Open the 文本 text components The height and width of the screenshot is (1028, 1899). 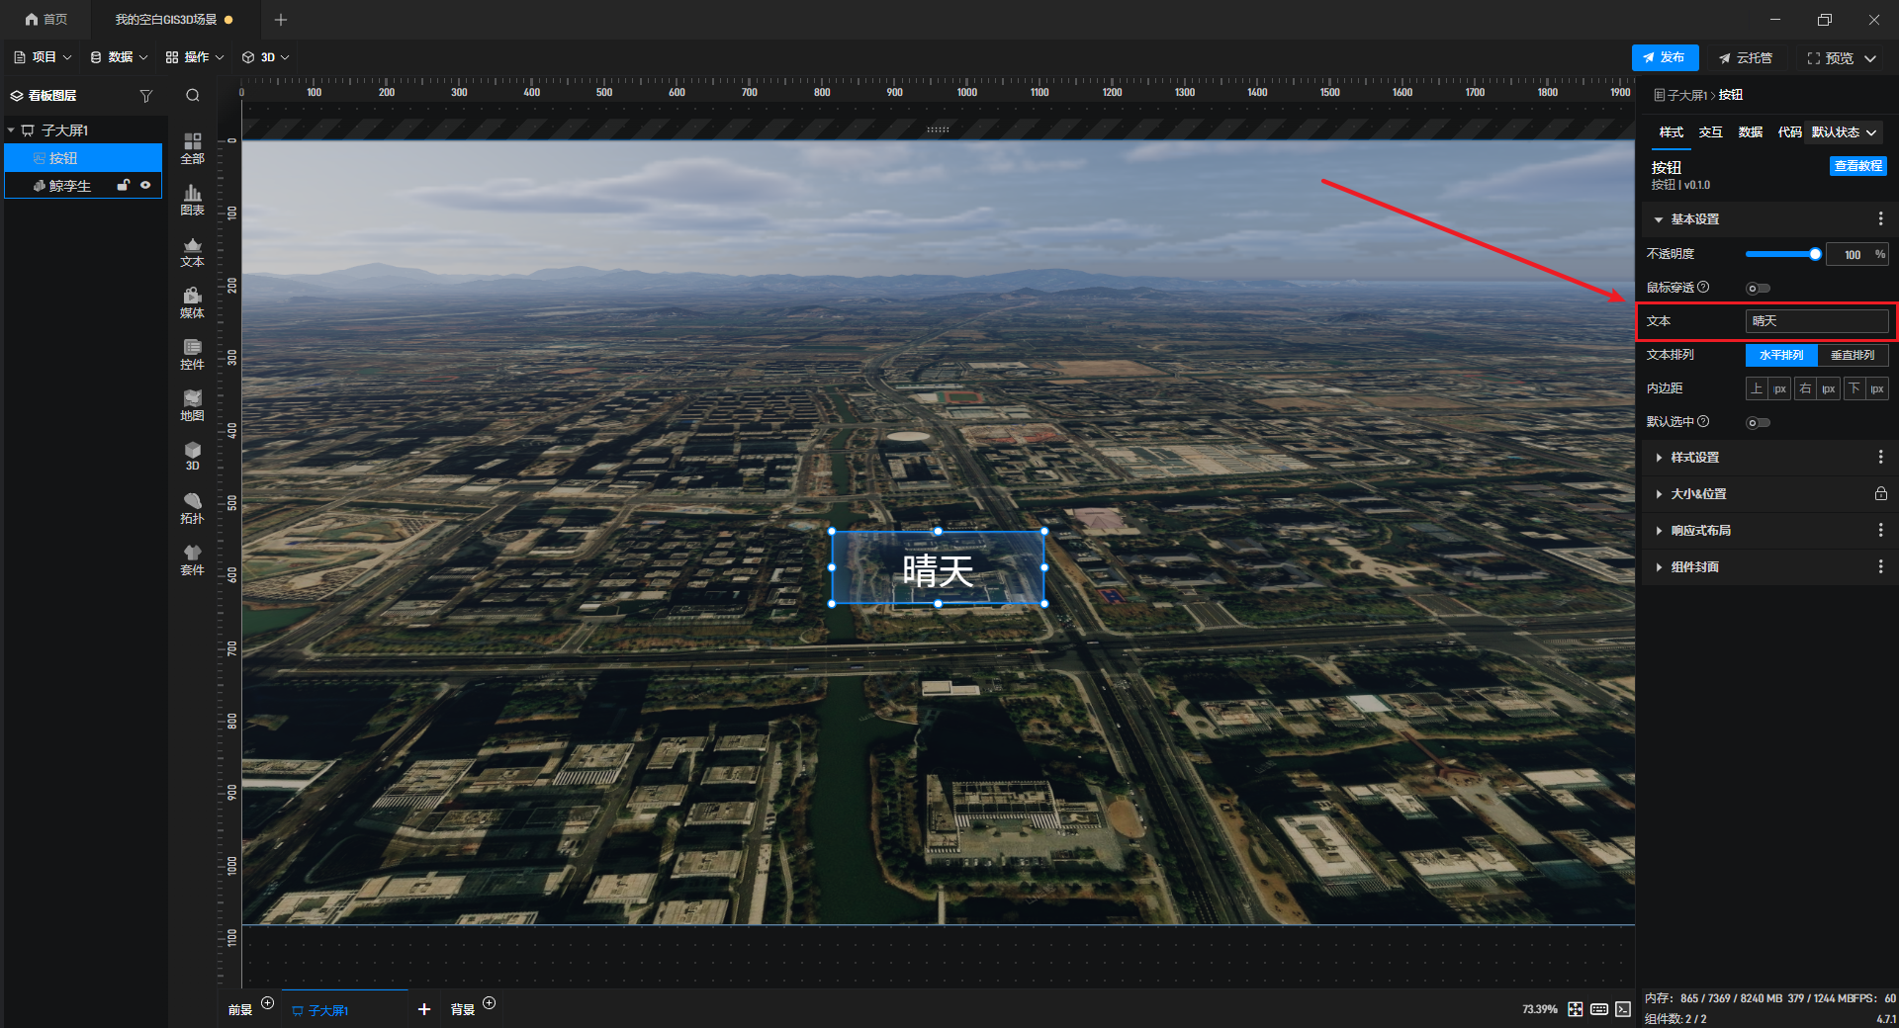193,251
